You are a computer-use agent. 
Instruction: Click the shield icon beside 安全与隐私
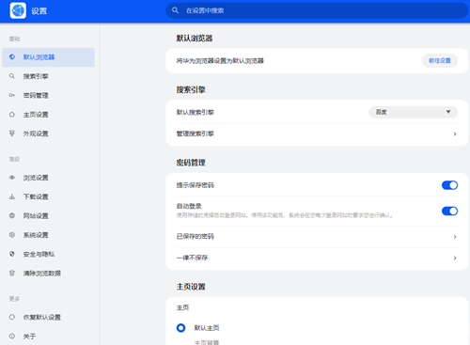(x=12, y=254)
